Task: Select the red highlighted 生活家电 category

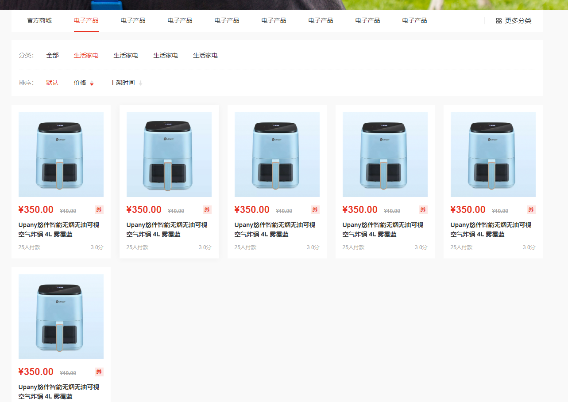Action: pos(86,55)
